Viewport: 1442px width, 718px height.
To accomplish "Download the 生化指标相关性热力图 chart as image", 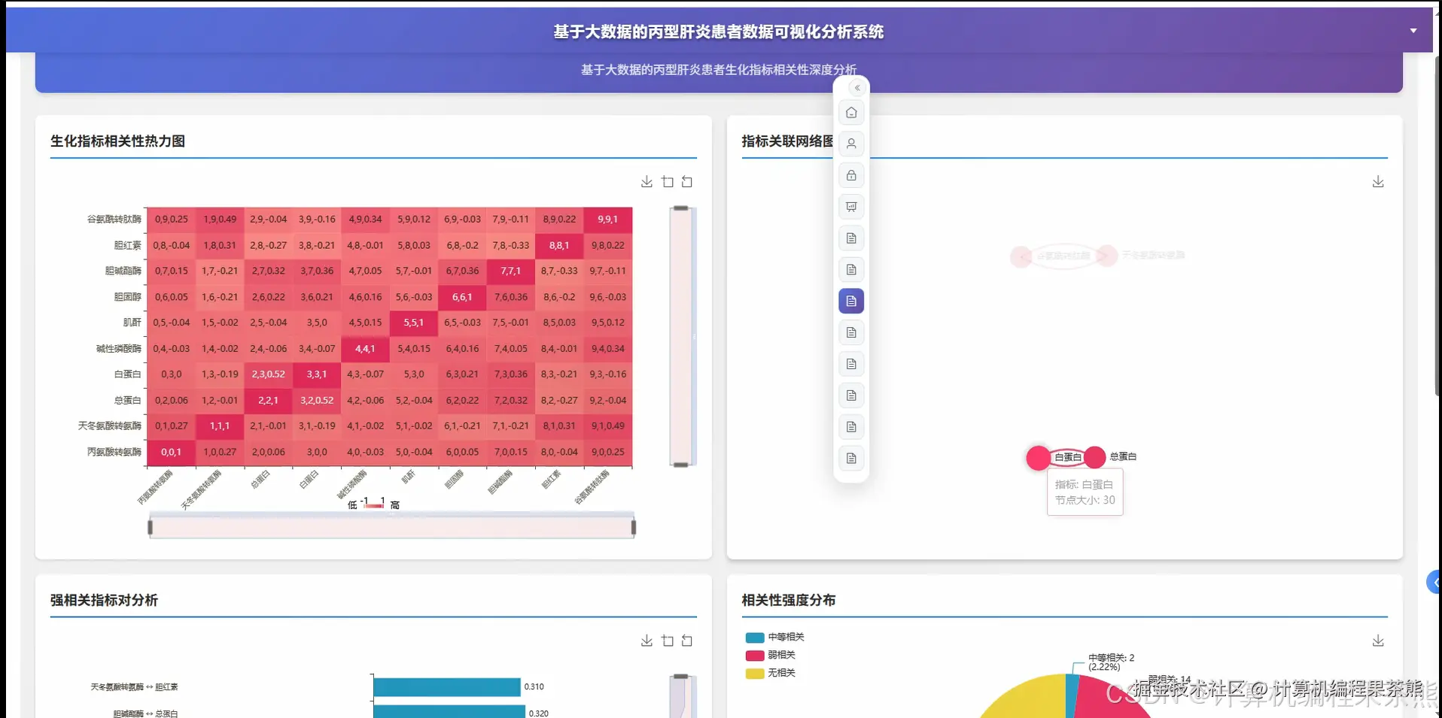I will click(646, 182).
